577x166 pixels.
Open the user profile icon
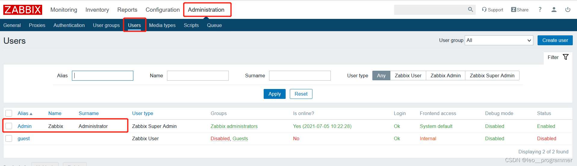tap(554, 10)
